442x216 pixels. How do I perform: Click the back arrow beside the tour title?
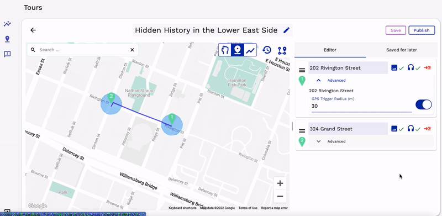point(33,30)
